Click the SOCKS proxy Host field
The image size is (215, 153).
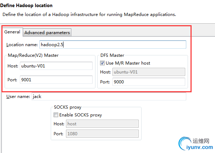click(x=102, y=124)
